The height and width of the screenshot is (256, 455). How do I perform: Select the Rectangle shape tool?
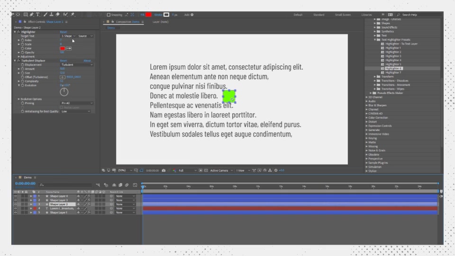click(x=26, y=15)
